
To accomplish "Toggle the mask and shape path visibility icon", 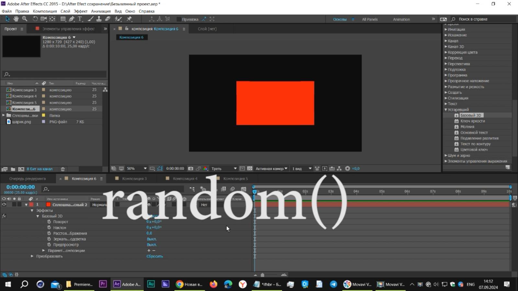I will click(x=160, y=168).
